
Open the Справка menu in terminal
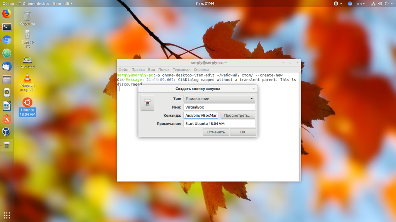[201, 70]
